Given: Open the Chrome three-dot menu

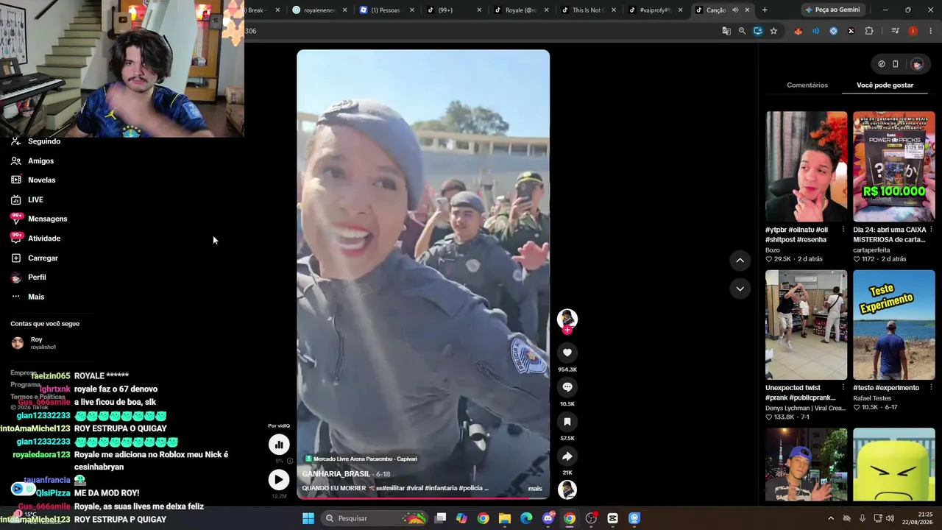Looking at the screenshot, I should pos(931,31).
